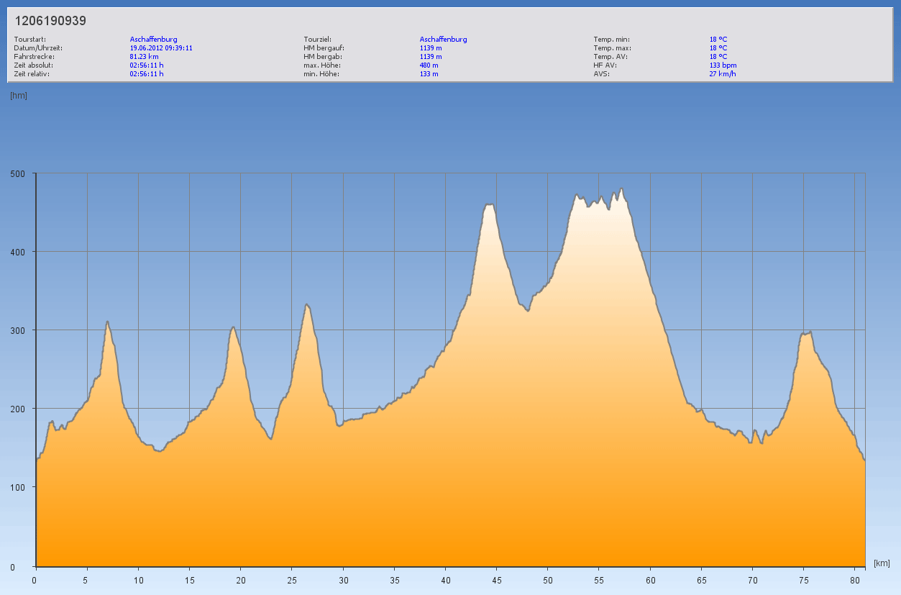The width and height of the screenshot is (901, 595).
Task: Select the HM bergauf label
Action: [x=324, y=48]
